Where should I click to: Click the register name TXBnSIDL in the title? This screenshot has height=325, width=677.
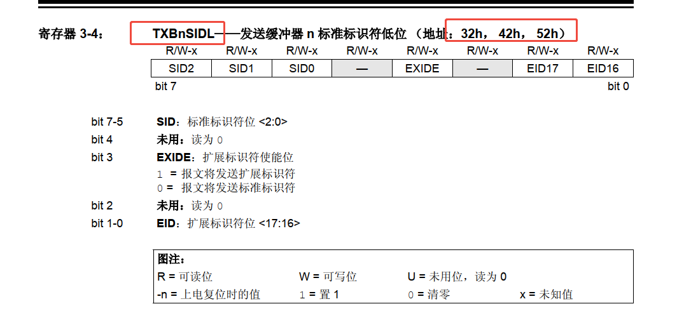click(x=183, y=34)
